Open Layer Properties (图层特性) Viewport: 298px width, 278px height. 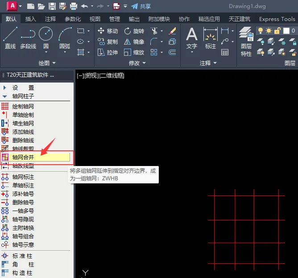tap(246, 42)
